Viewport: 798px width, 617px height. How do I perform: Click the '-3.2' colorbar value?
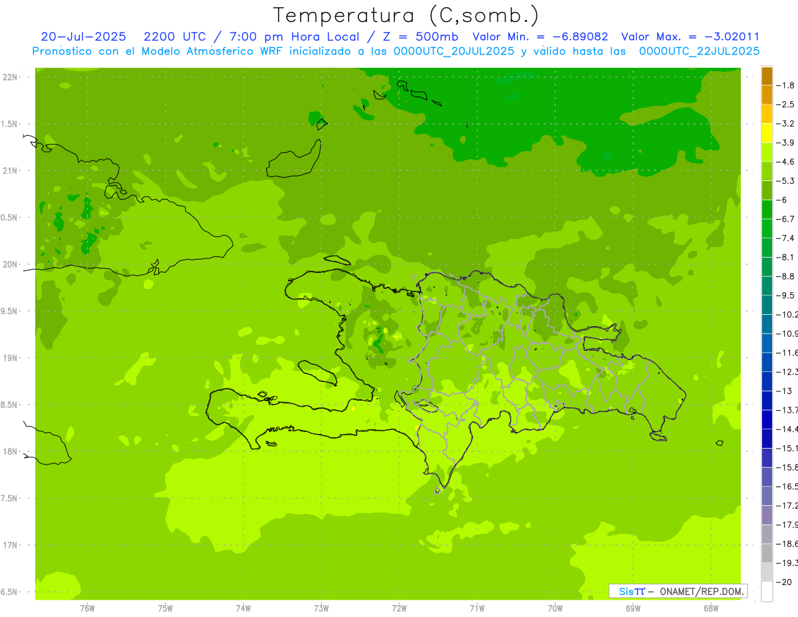pos(787,123)
